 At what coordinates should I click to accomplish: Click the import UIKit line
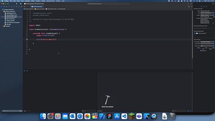pyautogui.click(x=35, y=26)
